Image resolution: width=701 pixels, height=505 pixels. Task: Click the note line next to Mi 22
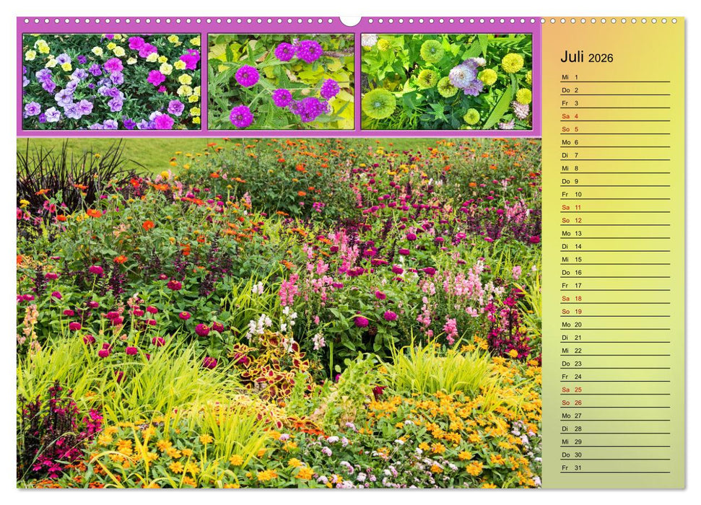click(x=635, y=351)
